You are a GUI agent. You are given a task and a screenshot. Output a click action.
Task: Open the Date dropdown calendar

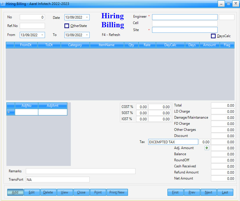click(87, 17)
